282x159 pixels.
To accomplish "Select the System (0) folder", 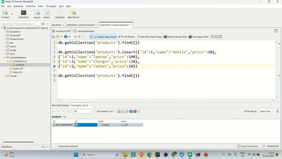I will (18, 68).
